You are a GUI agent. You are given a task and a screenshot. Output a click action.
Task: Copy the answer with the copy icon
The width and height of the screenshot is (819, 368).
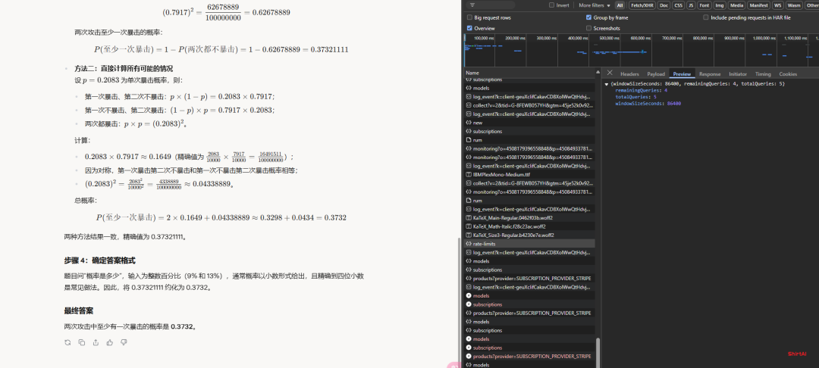coord(81,342)
